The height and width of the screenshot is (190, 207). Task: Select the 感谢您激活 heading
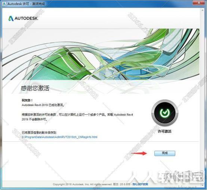[35, 88]
